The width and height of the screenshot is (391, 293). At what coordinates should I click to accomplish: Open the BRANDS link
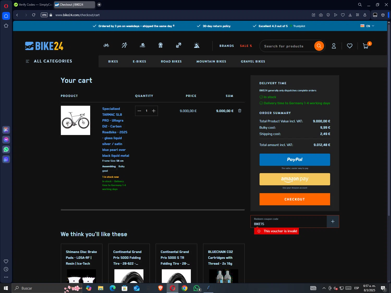[x=227, y=46]
